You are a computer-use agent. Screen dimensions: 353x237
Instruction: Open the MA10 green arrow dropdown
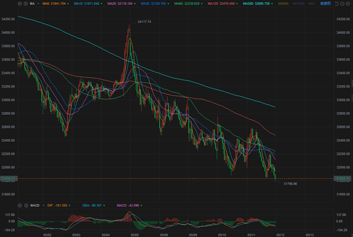coord(101,4)
